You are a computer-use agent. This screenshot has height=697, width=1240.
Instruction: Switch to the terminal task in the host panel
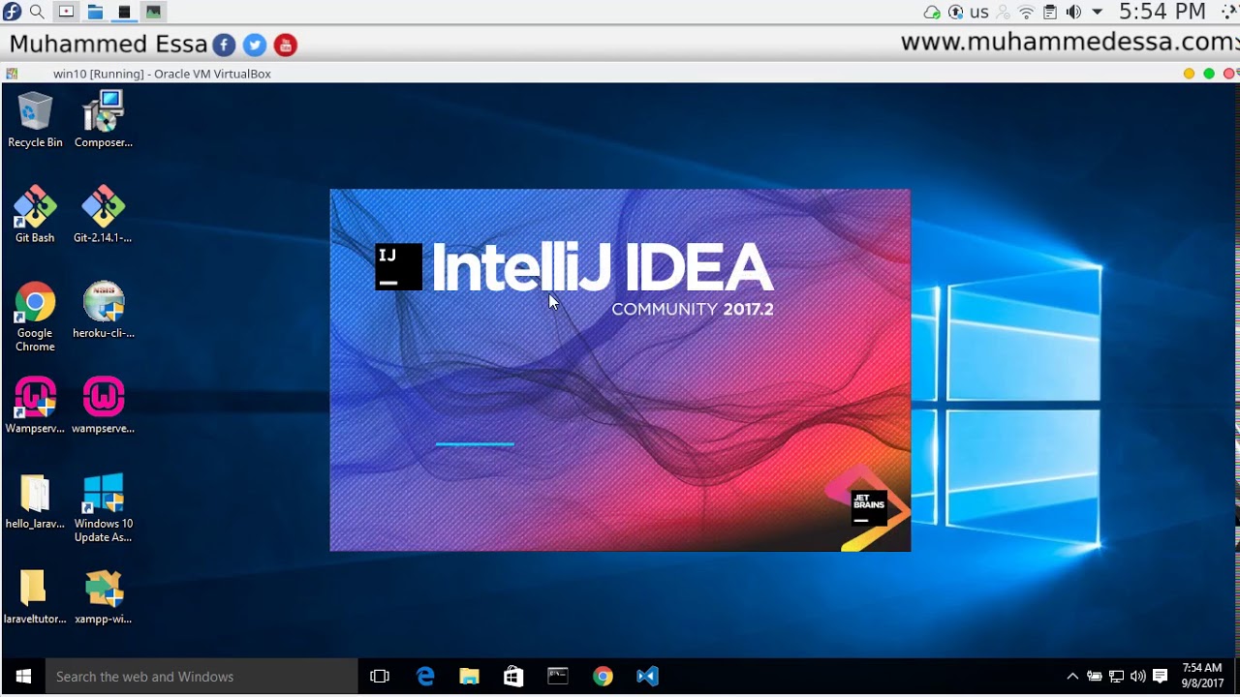pos(124,12)
